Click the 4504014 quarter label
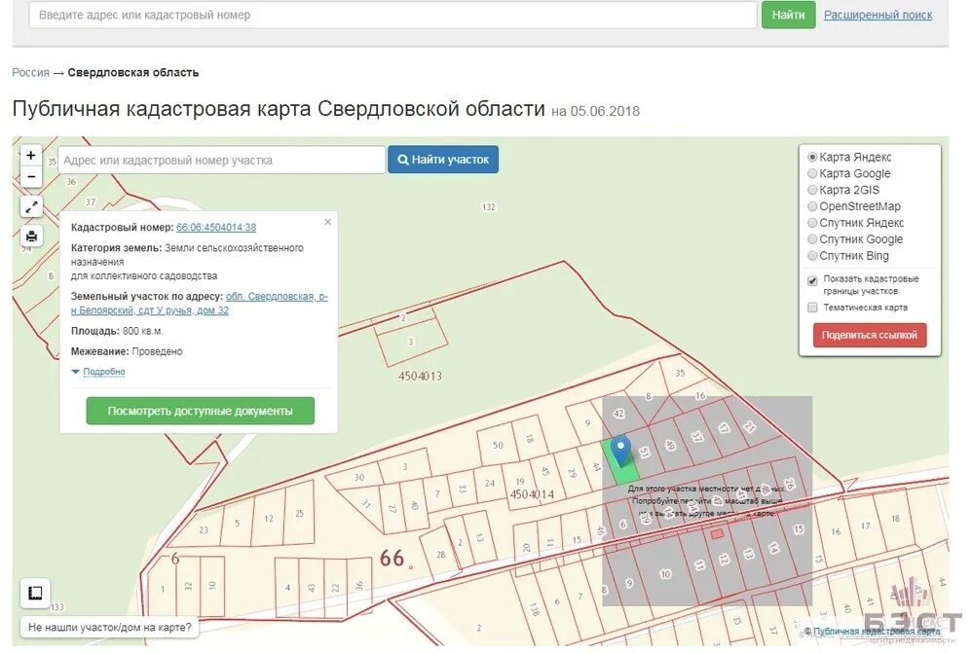Screen dimensions: 972x654 pyautogui.click(x=532, y=494)
